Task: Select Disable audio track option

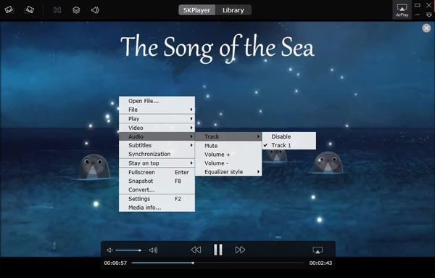Action: coord(289,136)
